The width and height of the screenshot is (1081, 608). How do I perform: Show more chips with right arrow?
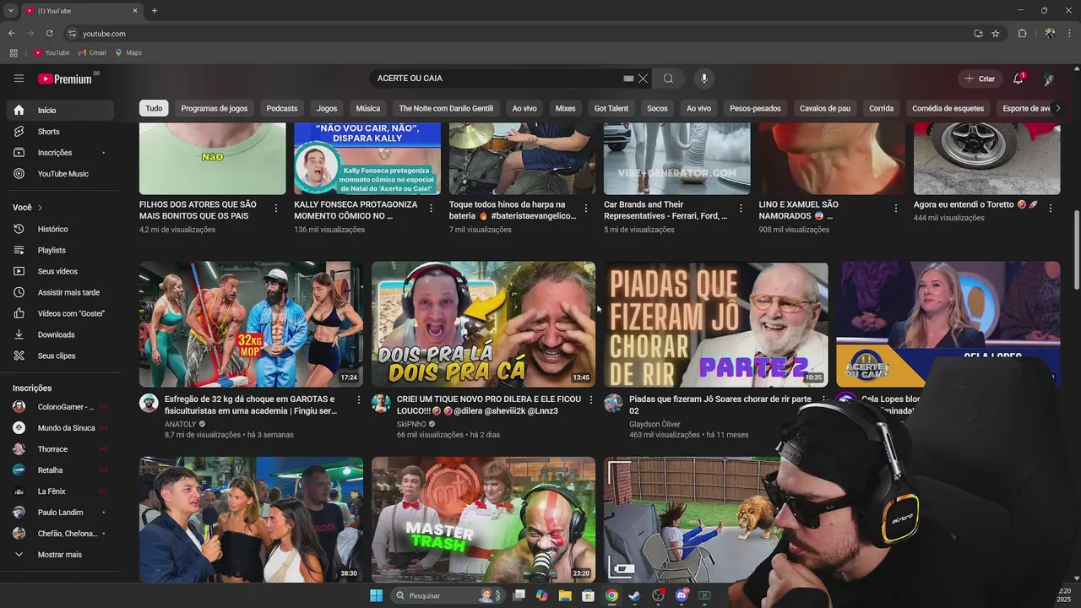1057,108
